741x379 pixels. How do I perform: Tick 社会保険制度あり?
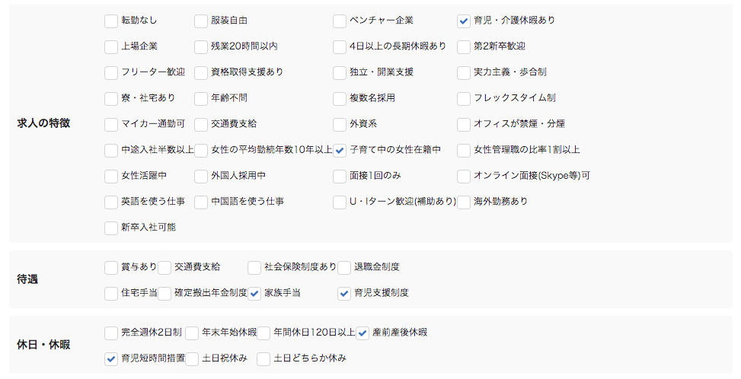(x=254, y=268)
